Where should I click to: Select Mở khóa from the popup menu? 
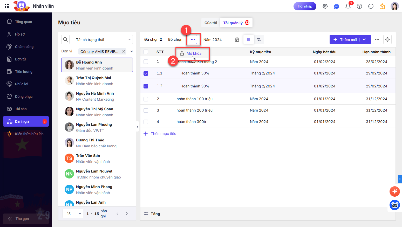194,53
